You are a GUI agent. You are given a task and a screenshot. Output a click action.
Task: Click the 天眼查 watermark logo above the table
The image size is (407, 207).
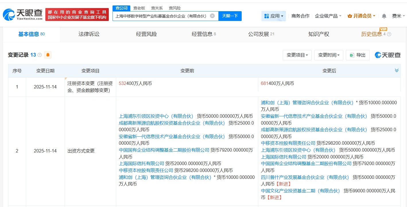387,55
